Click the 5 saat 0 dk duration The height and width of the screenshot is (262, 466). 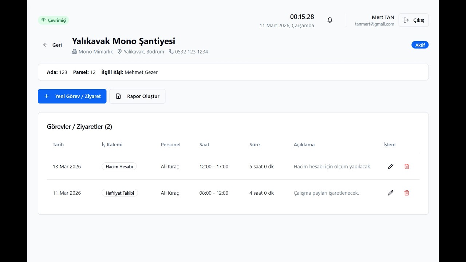point(261,167)
